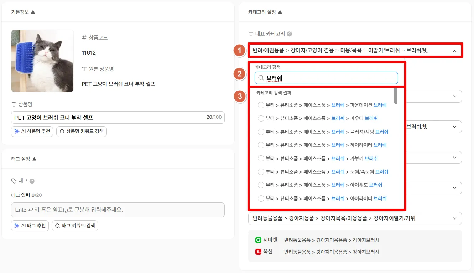Select the 가부키 브러쉬 category radio
The image size is (474, 273).
tap(261, 159)
